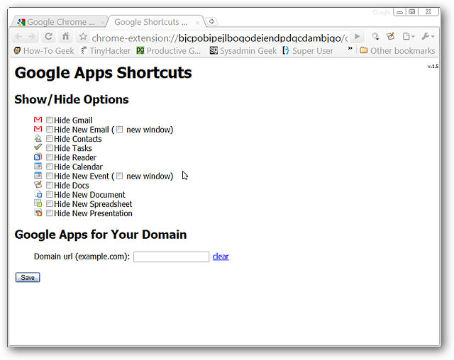Click the Calendar icon beside Hide Calendar
Image resolution: width=454 pixels, height=360 pixels.
[x=38, y=166]
